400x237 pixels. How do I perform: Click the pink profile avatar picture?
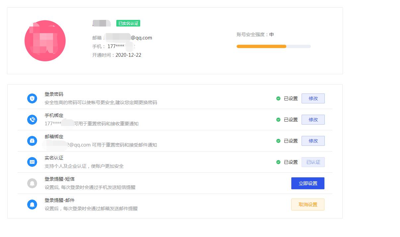click(45, 41)
